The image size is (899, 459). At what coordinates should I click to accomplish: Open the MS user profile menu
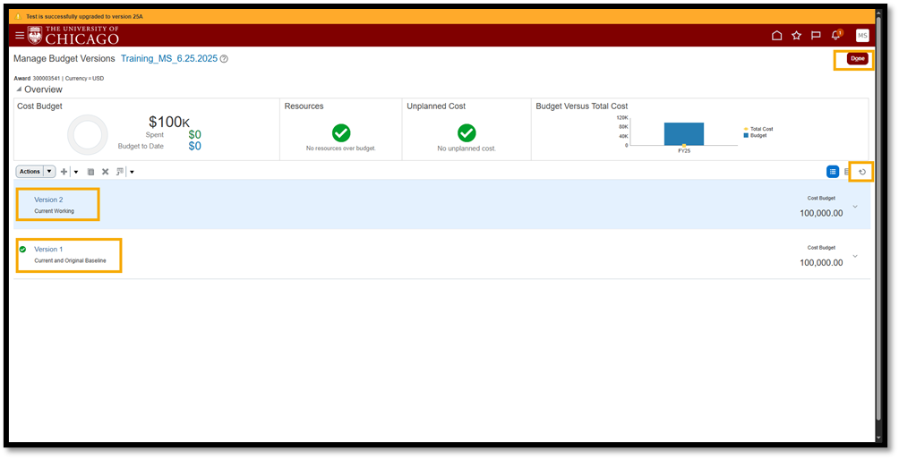(x=861, y=36)
